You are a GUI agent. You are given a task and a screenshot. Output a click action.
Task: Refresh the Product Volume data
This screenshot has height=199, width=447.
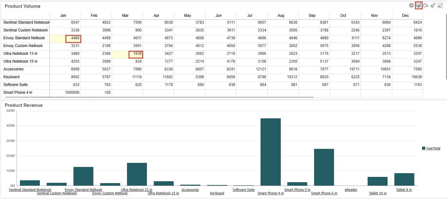pyautogui.click(x=426, y=5)
